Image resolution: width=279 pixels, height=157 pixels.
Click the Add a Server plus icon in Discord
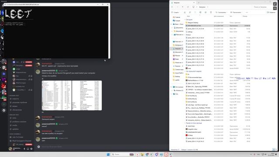pyautogui.click(x=4, y=104)
